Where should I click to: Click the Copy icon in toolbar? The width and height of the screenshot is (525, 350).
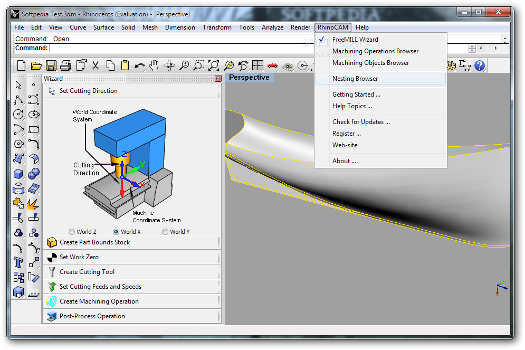click(110, 65)
